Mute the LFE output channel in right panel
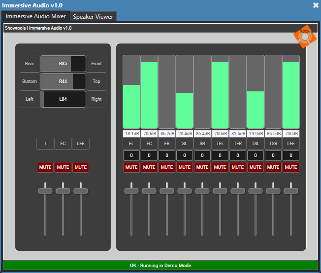This screenshot has width=321, height=273. click(291, 167)
